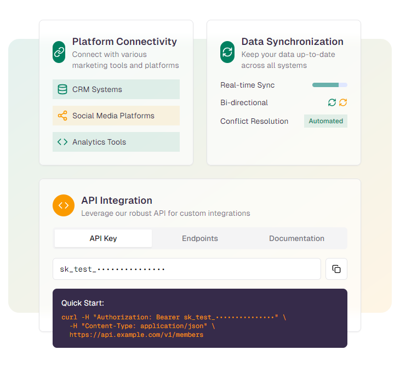This screenshot has width=400, height=367.
Task: Open the Documentation tab
Action: pyautogui.click(x=296, y=238)
